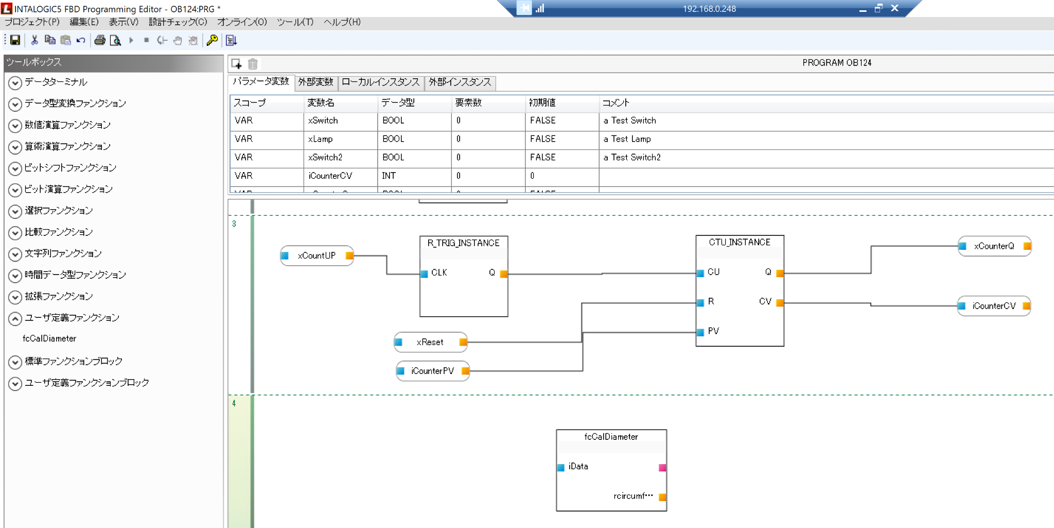Open the オンライン(O) menu

(242, 22)
